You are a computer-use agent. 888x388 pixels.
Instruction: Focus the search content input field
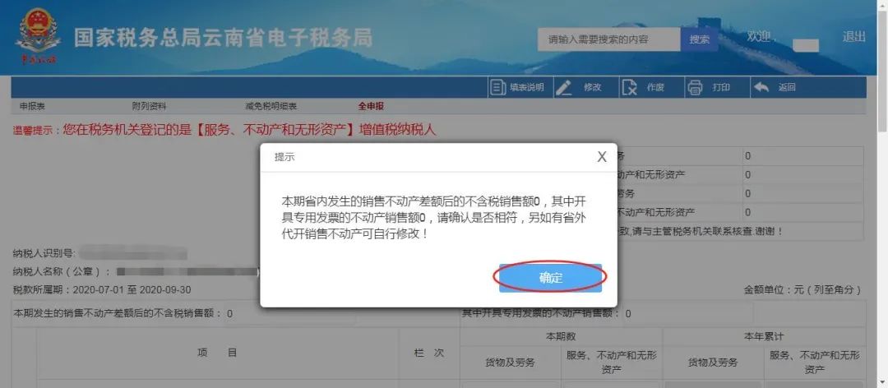pyautogui.click(x=608, y=39)
